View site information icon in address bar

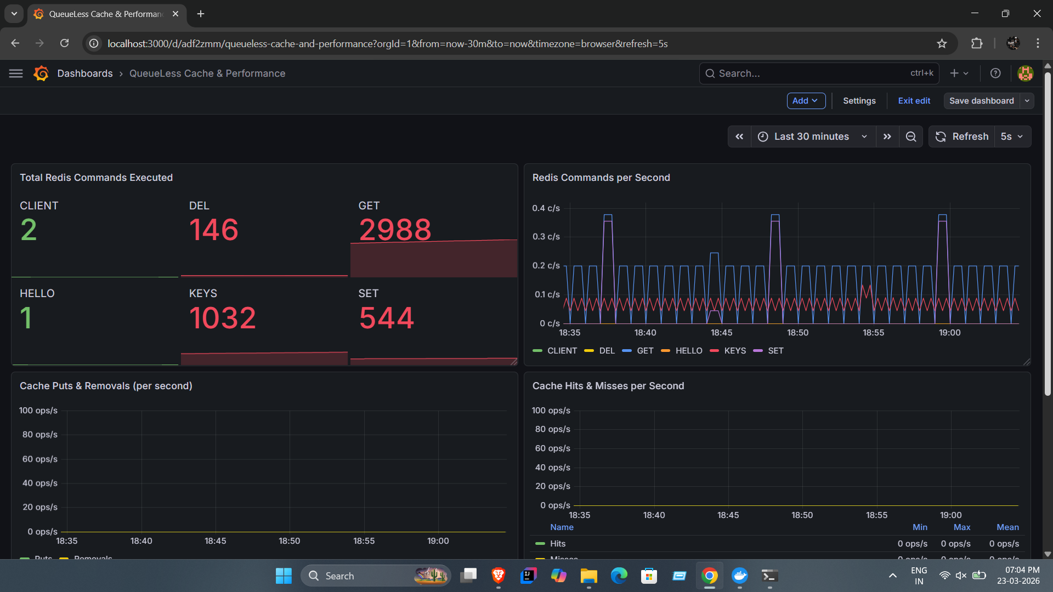coord(94,43)
